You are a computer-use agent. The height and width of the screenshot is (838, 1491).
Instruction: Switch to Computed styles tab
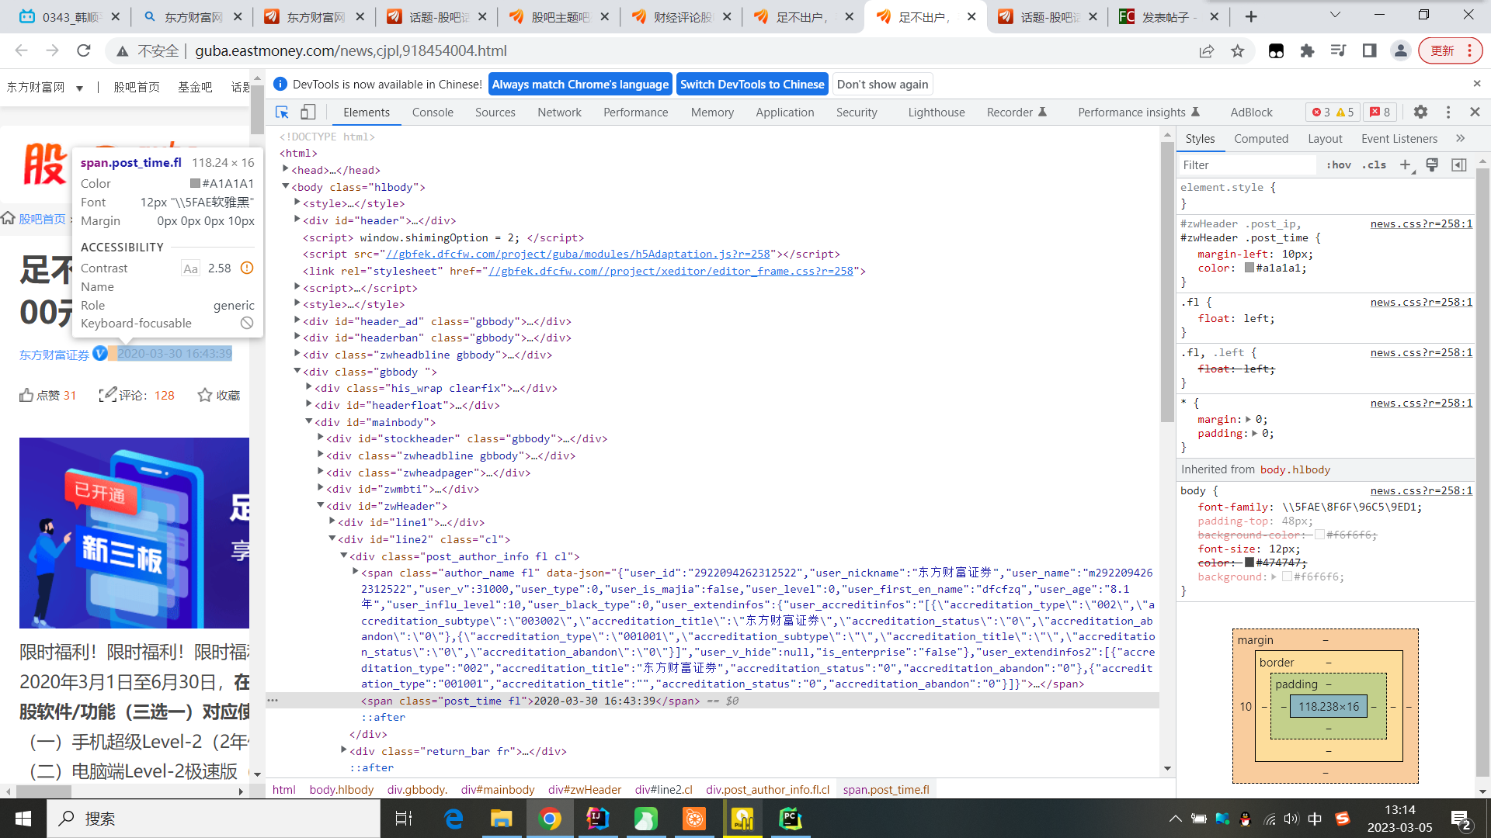pos(1261,138)
